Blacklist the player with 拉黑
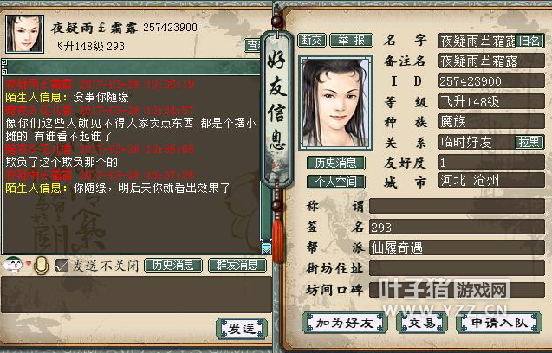 tap(529, 143)
